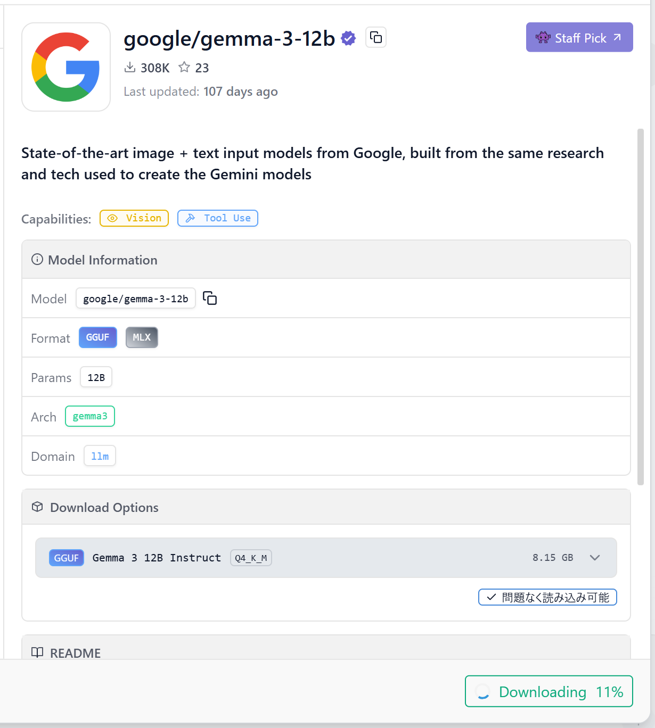
Task: Click the Downloading 11% button
Action: 548,691
